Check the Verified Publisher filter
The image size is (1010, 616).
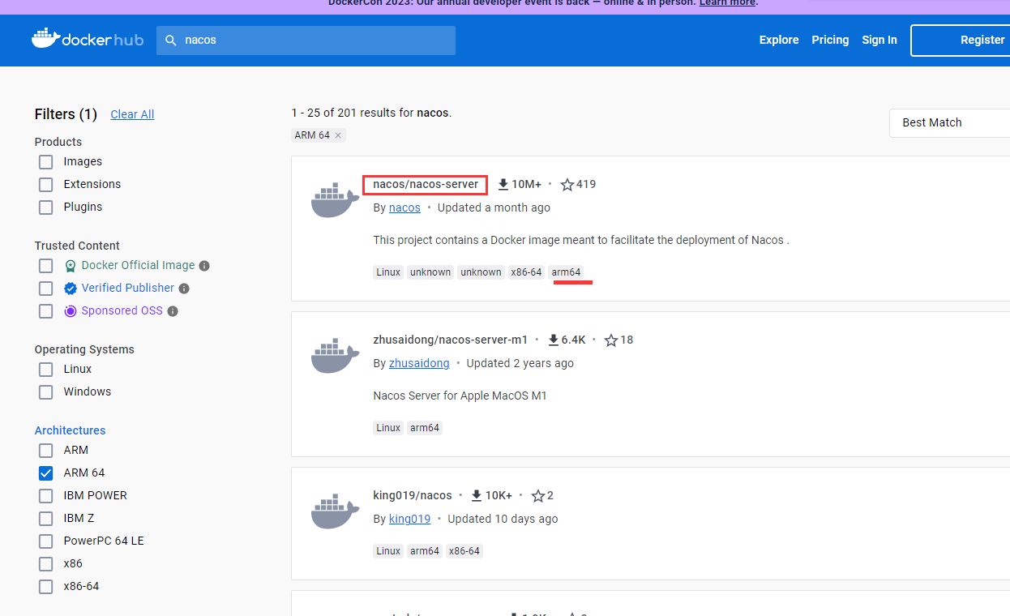pos(45,289)
